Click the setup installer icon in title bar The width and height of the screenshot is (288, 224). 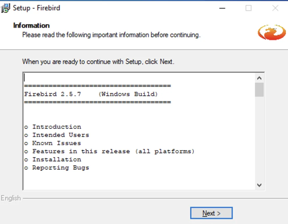click(5, 8)
